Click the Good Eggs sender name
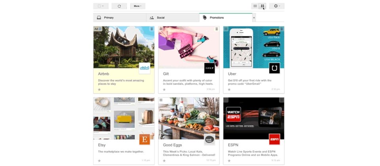The image size is (380, 166). [x=172, y=145]
